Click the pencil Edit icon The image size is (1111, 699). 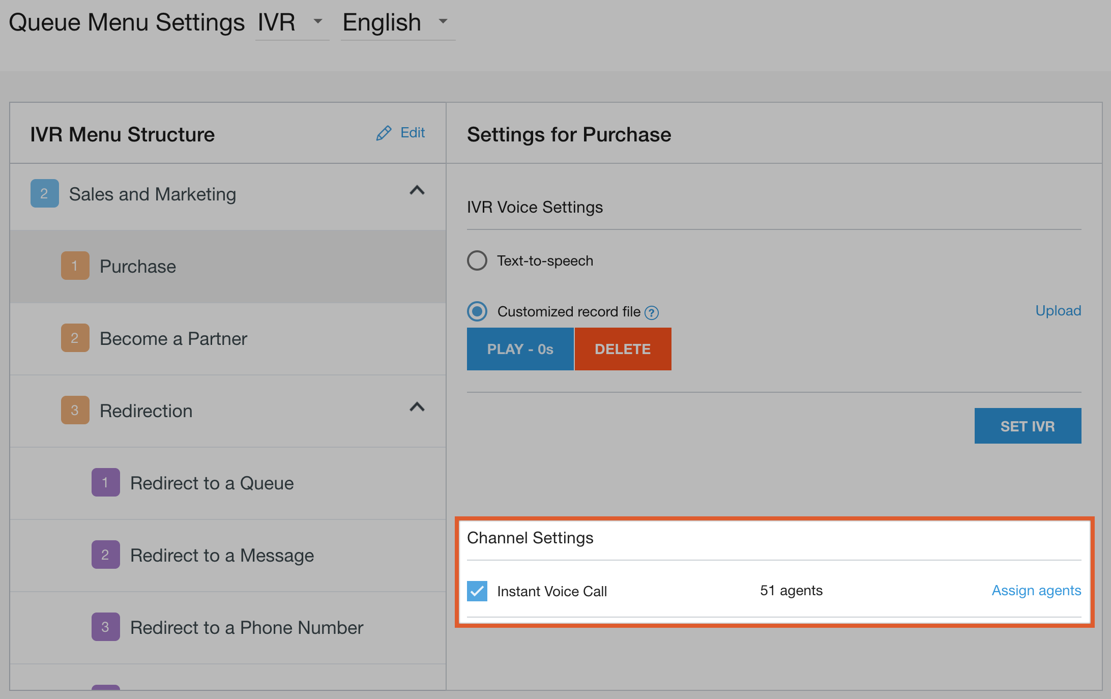(384, 133)
